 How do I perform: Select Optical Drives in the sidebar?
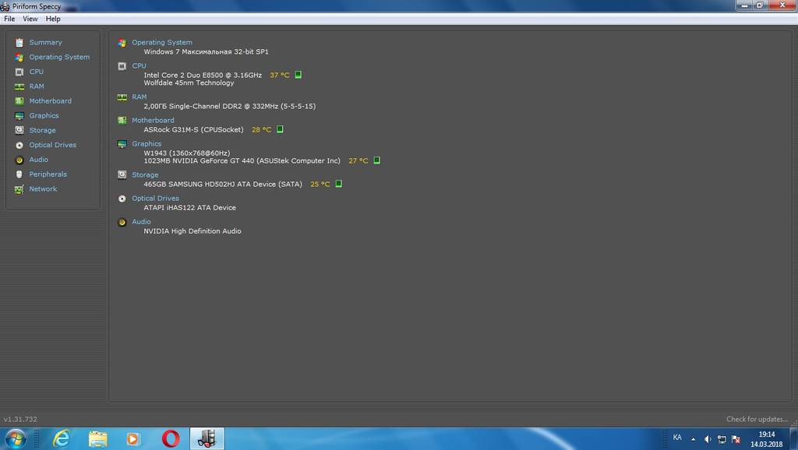click(x=53, y=145)
